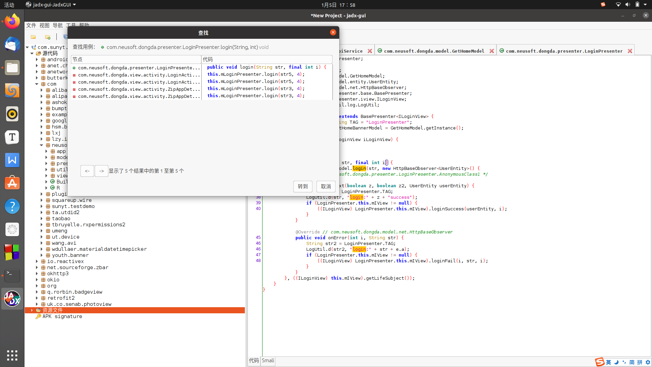Viewport: 652px width, 367px height.
Task: Open the 导航 (Navigate) menu
Action: click(58, 25)
